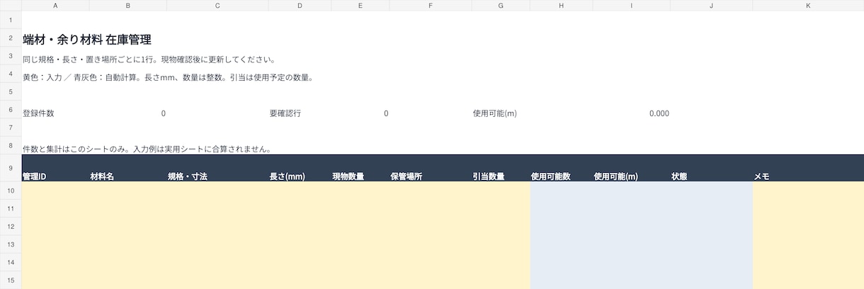Click the 規格・寸法 input cell in row 11
The width and height of the screenshot is (864, 289).
217,208
